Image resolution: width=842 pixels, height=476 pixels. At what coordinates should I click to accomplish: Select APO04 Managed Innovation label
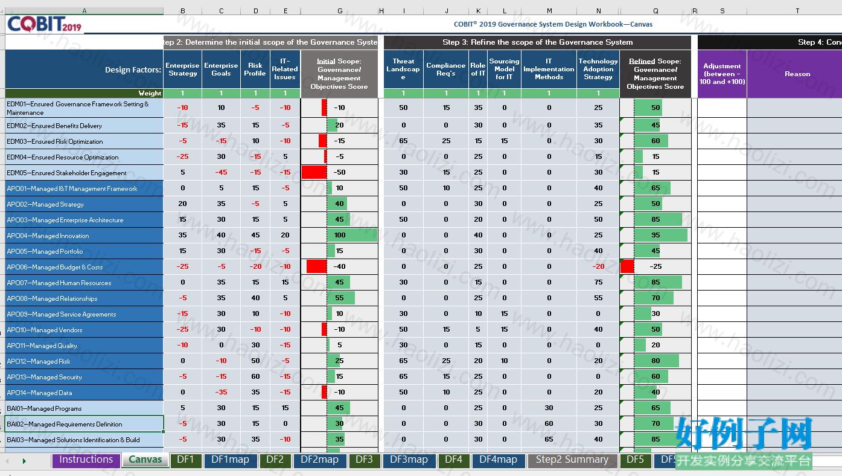(x=85, y=236)
